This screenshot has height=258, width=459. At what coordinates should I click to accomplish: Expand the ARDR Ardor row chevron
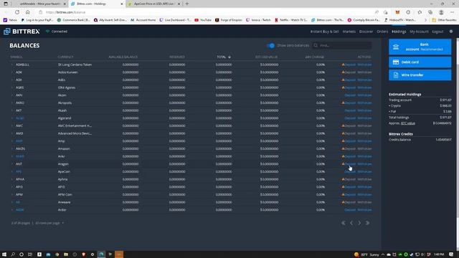12,210
